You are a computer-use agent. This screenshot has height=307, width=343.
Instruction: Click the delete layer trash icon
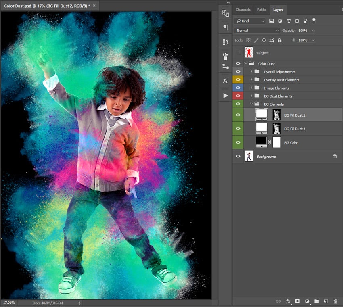tap(335, 301)
